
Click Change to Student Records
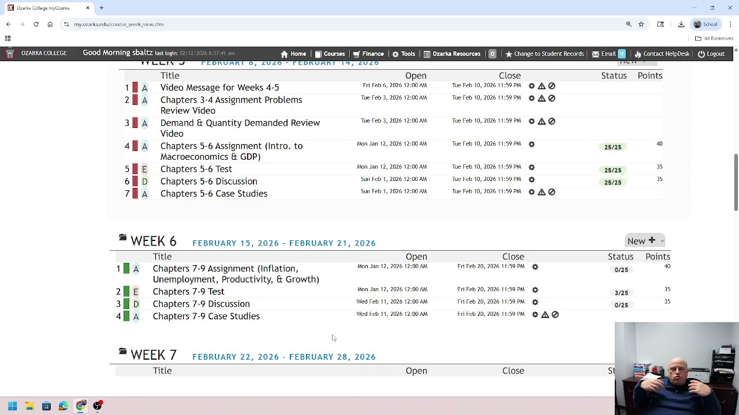click(x=544, y=54)
